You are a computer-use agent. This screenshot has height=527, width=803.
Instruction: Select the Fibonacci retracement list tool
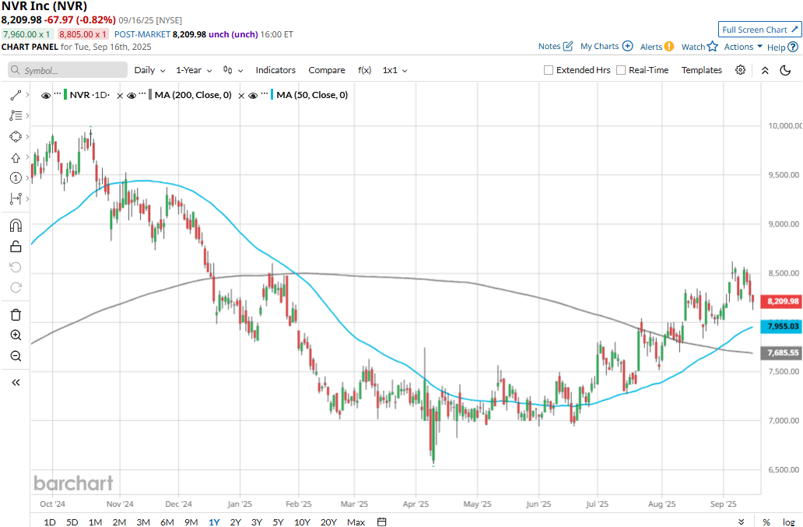coord(16,116)
